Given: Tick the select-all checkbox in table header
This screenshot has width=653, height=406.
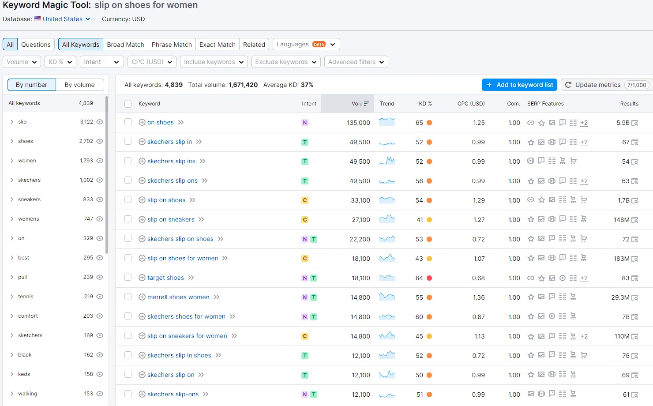Looking at the screenshot, I should (x=128, y=104).
